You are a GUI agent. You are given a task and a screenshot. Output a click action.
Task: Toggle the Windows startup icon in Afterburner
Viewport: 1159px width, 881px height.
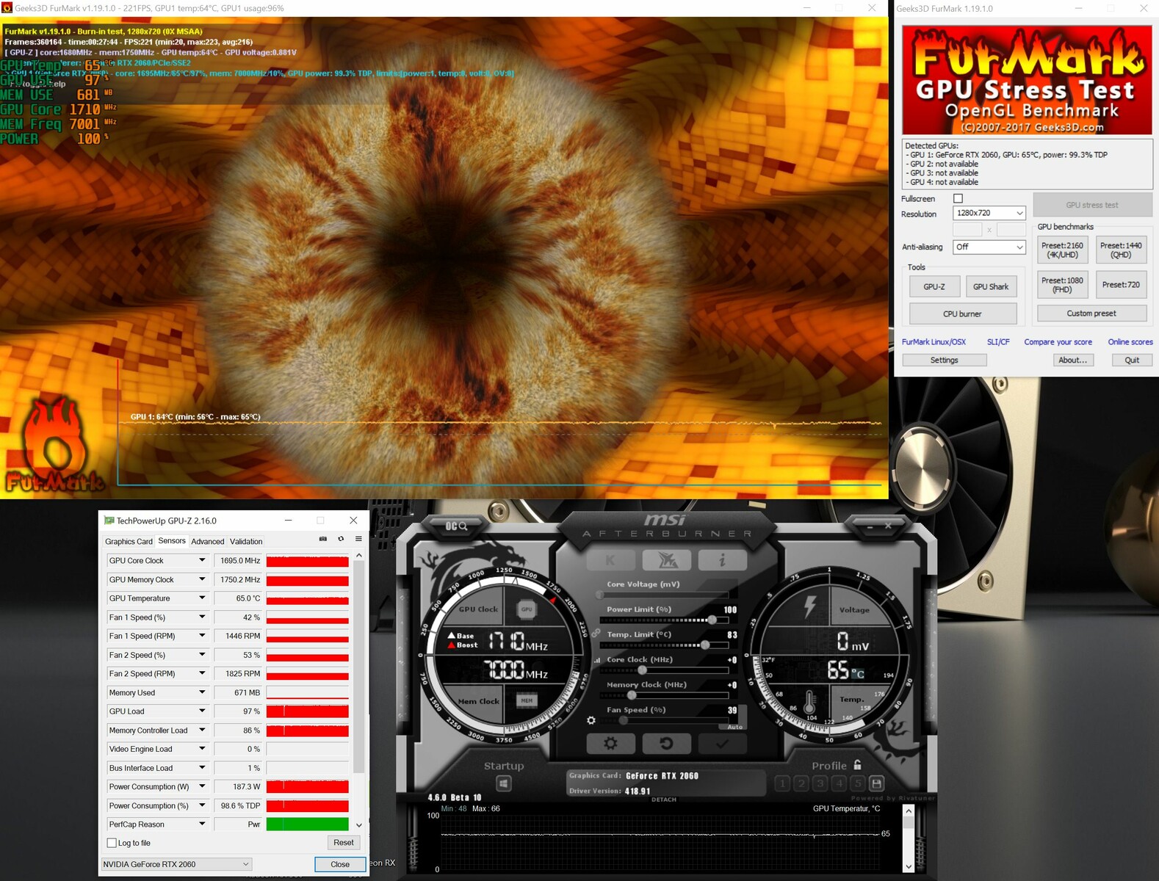tap(504, 783)
